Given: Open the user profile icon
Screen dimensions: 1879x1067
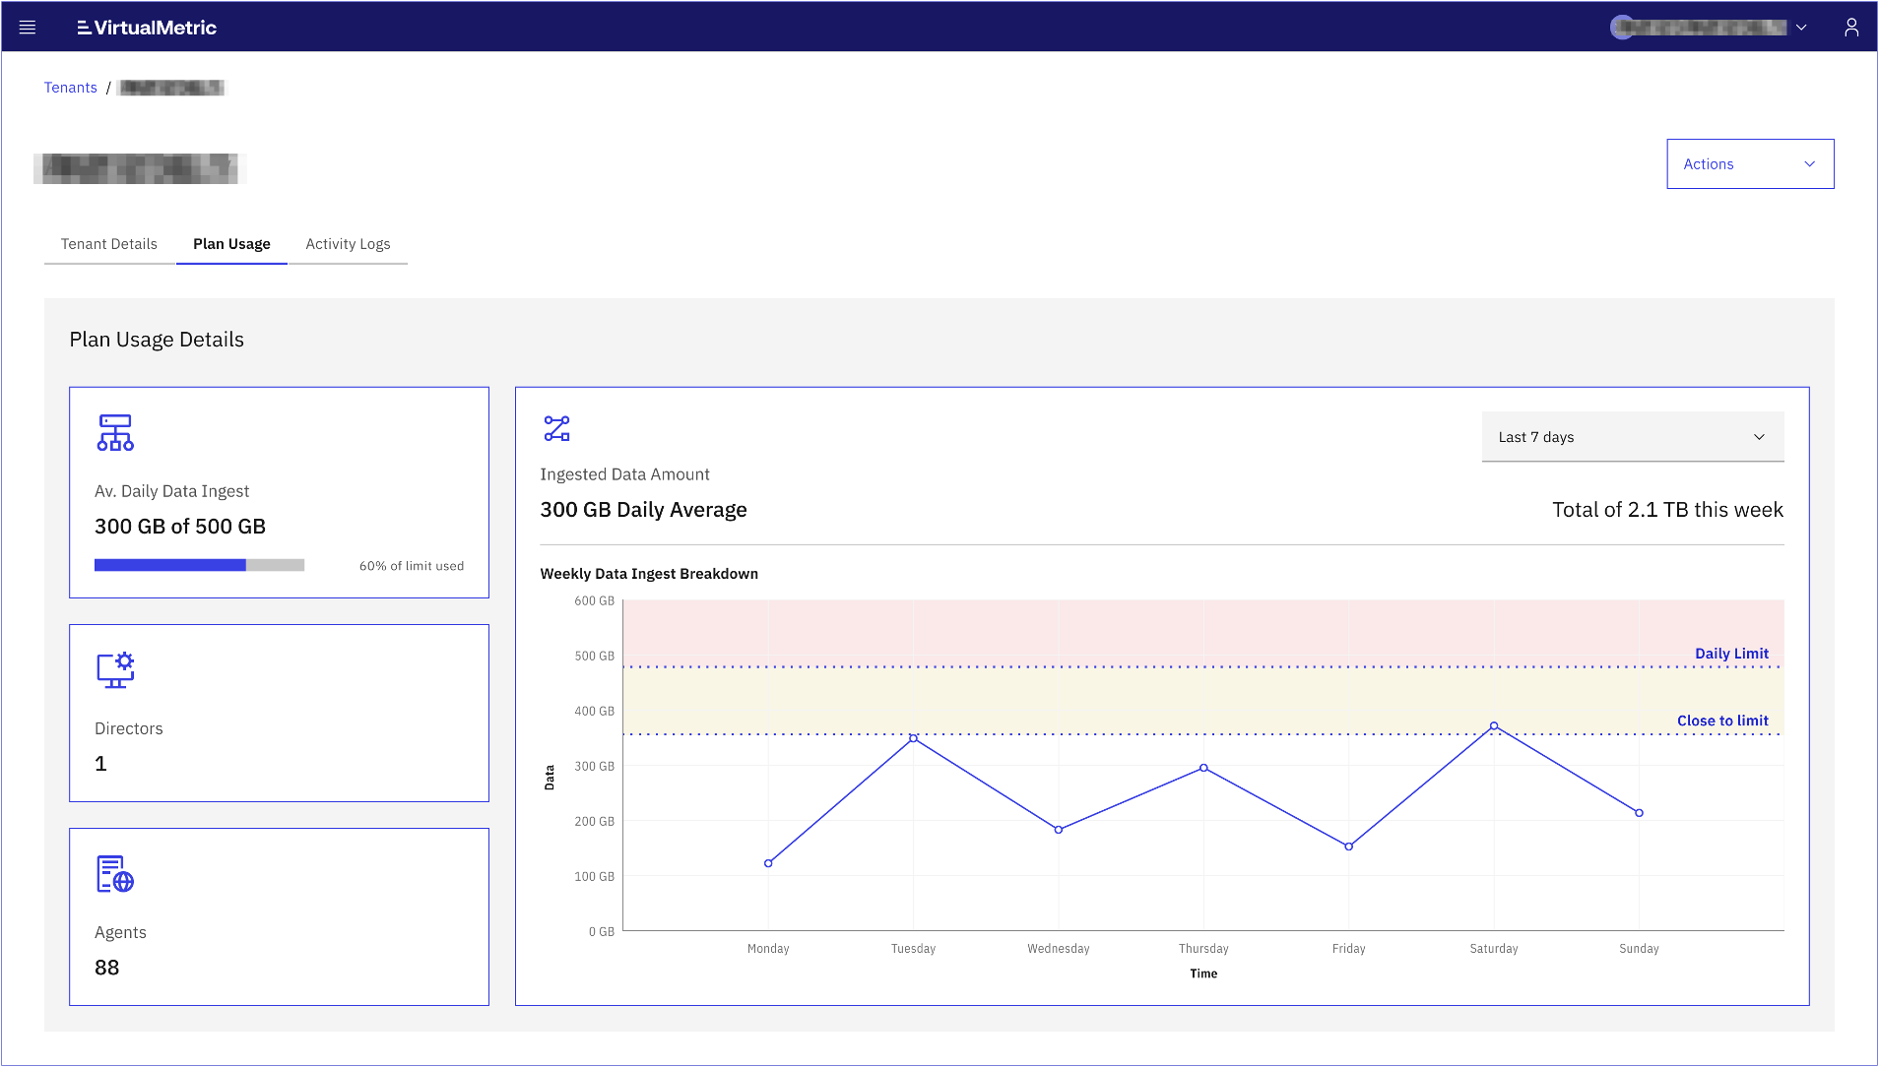Looking at the screenshot, I should 1850,27.
